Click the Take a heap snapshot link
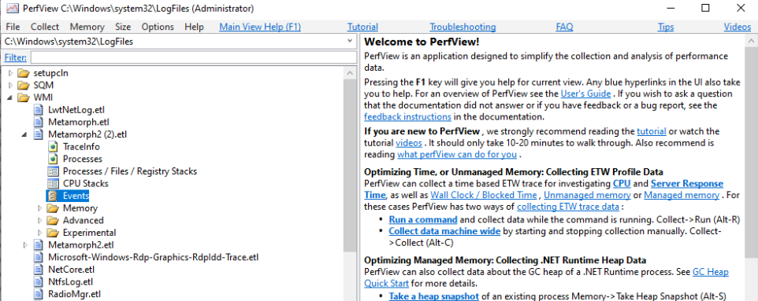This screenshot has width=758, height=301. point(433,296)
